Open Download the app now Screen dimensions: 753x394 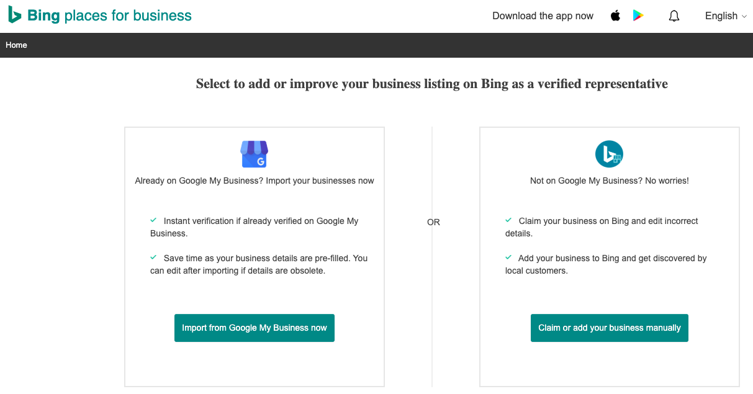(543, 16)
